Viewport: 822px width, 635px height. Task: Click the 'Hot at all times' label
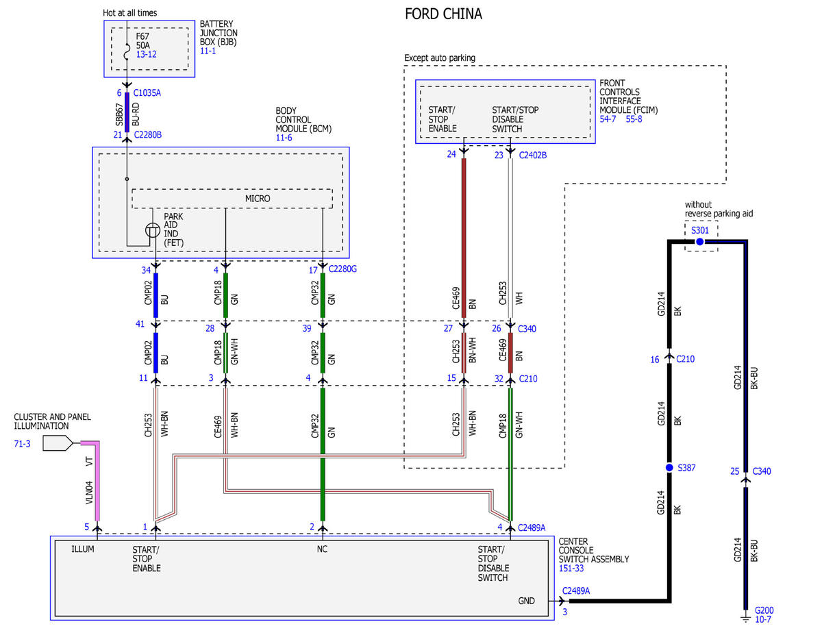pos(129,12)
